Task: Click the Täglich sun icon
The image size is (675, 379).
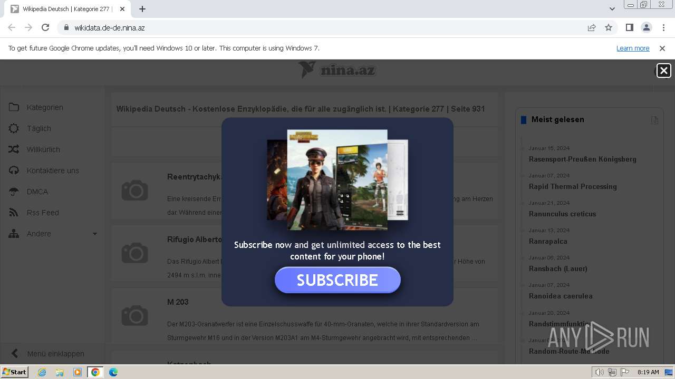Action: pyautogui.click(x=14, y=128)
